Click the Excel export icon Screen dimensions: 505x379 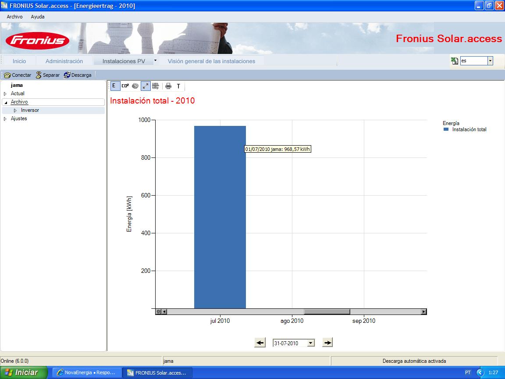(x=455, y=61)
